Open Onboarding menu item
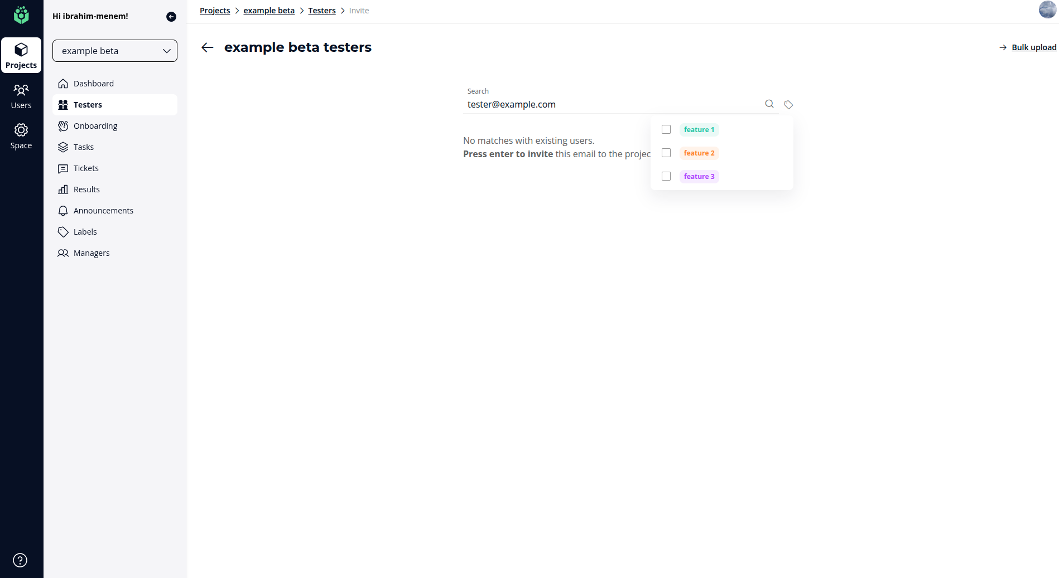This screenshot has width=1059, height=578. 115,126
